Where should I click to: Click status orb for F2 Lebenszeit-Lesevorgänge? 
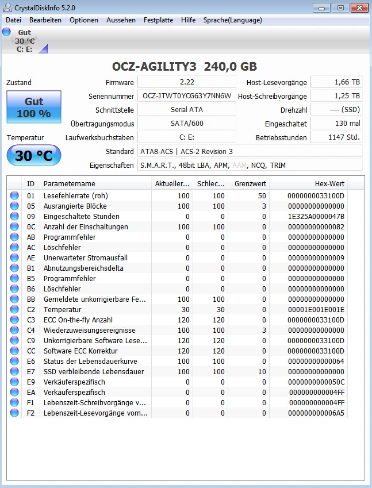click(x=14, y=413)
